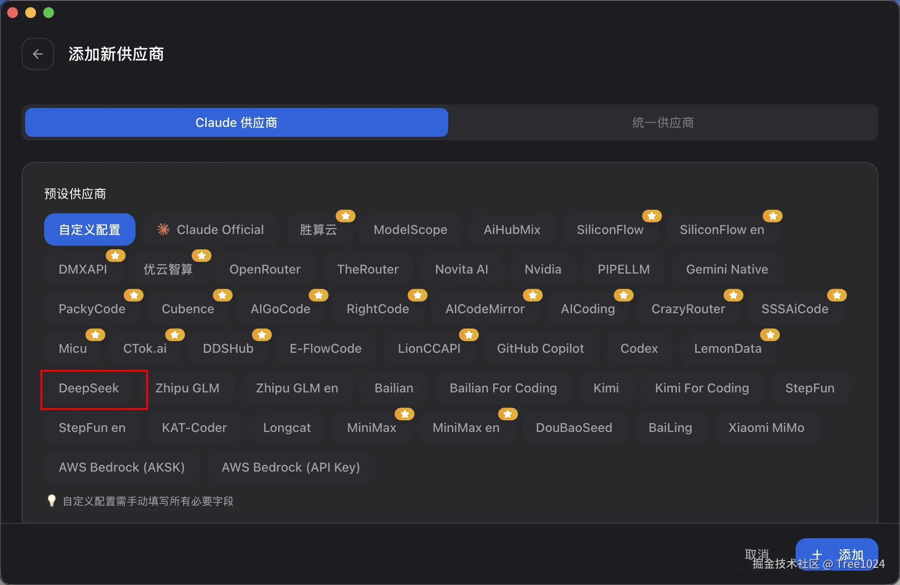Pick the LionCCAPI provider
900x585 pixels.
point(429,348)
